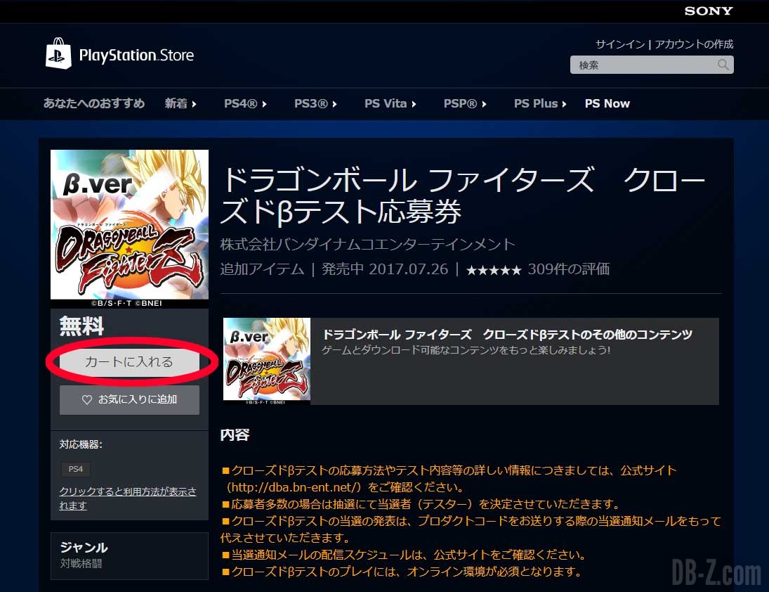The height and width of the screenshot is (592, 769).
Task: Open the クローズドβテストのその他のコンテンツ banner title
Action: click(x=507, y=335)
